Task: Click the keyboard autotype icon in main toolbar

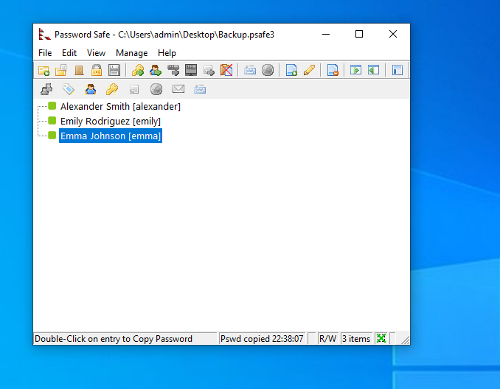Action: [x=250, y=70]
